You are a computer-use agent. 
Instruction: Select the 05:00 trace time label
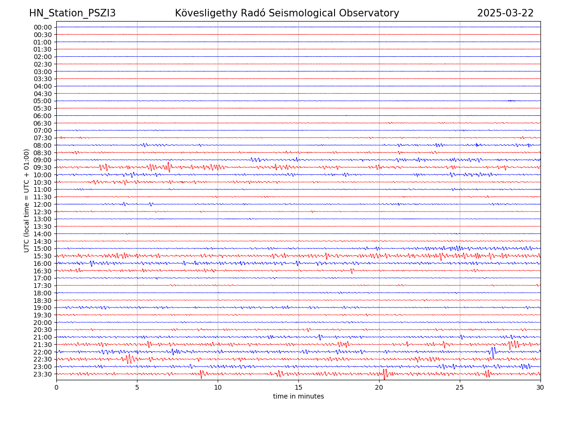tap(43, 101)
